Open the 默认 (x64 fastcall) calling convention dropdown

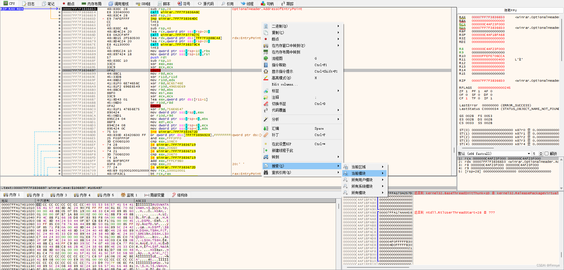coord(494,154)
